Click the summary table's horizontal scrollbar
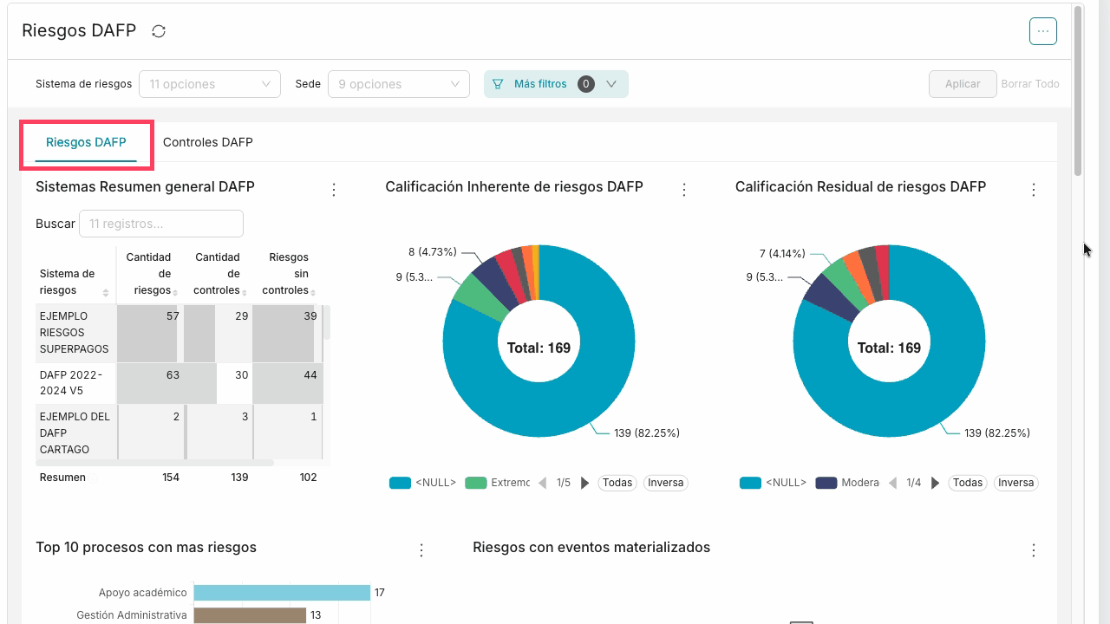Screen dimensions: 1110x624 154,463
